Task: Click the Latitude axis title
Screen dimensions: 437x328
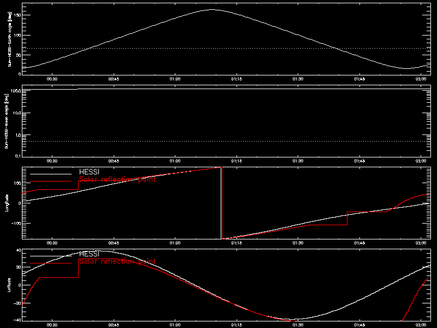Action: 9,285
